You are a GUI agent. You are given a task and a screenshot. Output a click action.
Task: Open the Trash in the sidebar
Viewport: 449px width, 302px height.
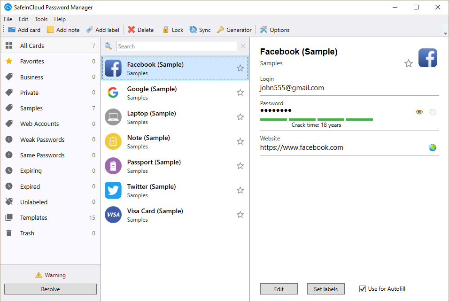[50, 233]
